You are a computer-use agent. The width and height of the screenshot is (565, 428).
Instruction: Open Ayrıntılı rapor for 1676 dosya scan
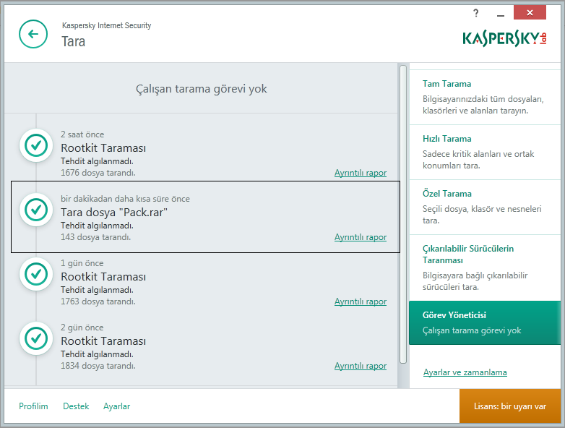click(x=361, y=173)
